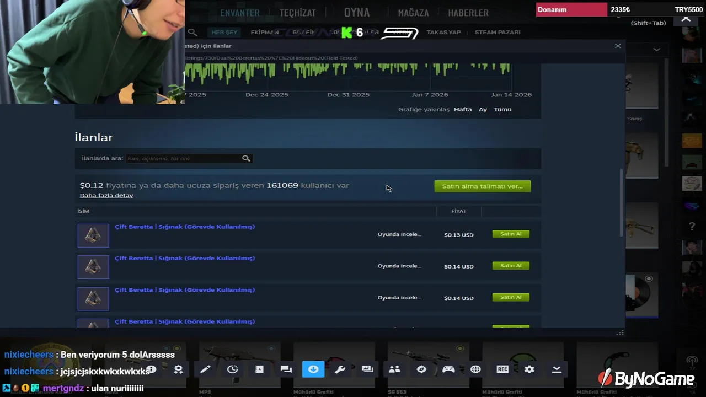Viewport: 706px width, 397px height.
Task: Click the 2335₺ balance text
Action: tap(621, 10)
